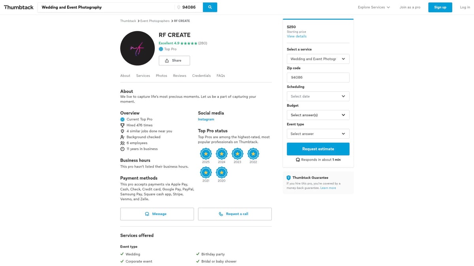Click the 2023 Top Pro badge

pyautogui.click(x=237, y=154)
